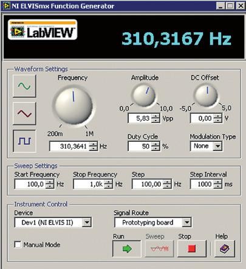The width and height of the screenshot is (246, 269).
Task: Click the Instrument Control group label
Action: [41, 204]
